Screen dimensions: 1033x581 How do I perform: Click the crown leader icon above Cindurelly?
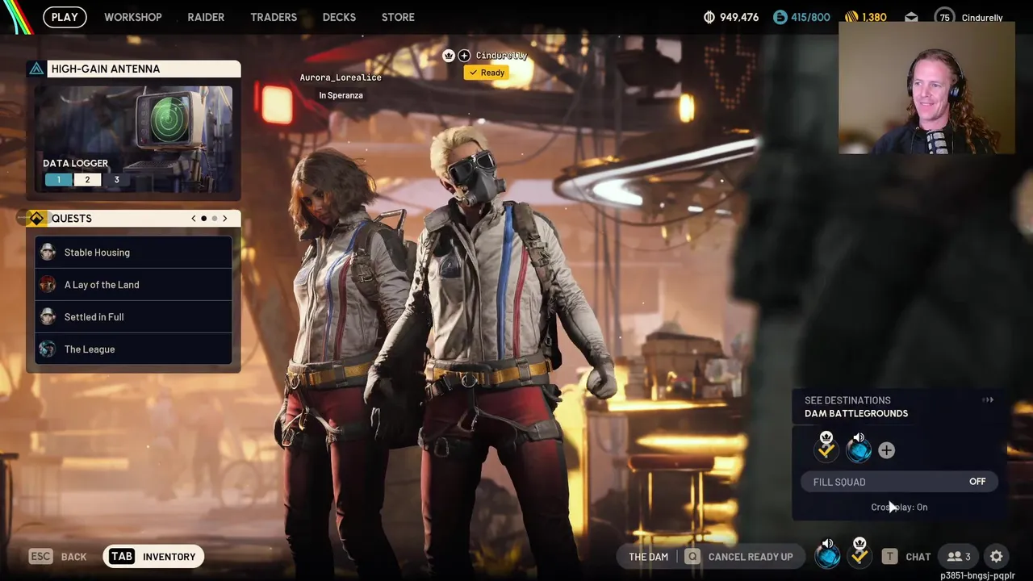(449, 56)
